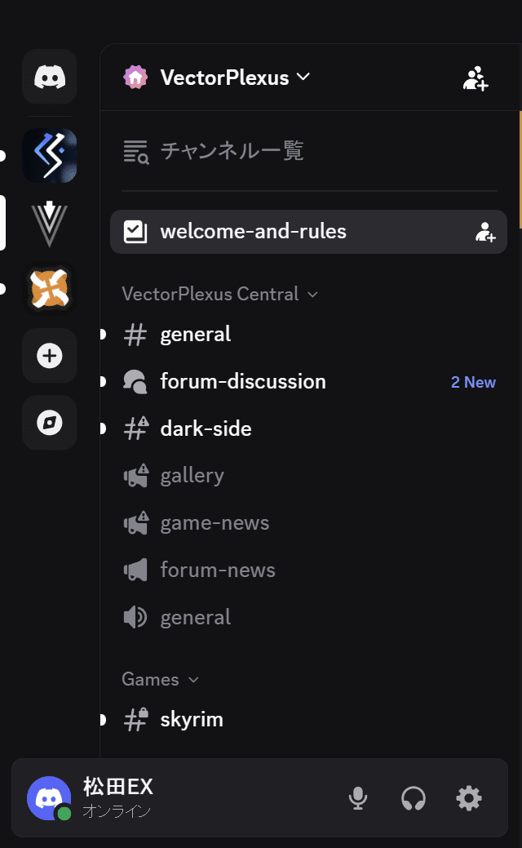Viewport: 522px width, 848px height.
Task: Select the VectorPlexus server icon
Action: [50, 223]
